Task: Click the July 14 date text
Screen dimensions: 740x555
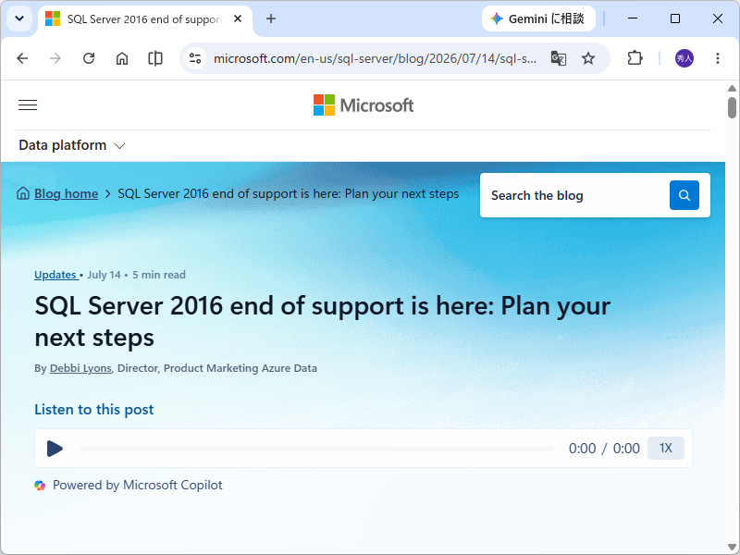Action: pos(104,275)
